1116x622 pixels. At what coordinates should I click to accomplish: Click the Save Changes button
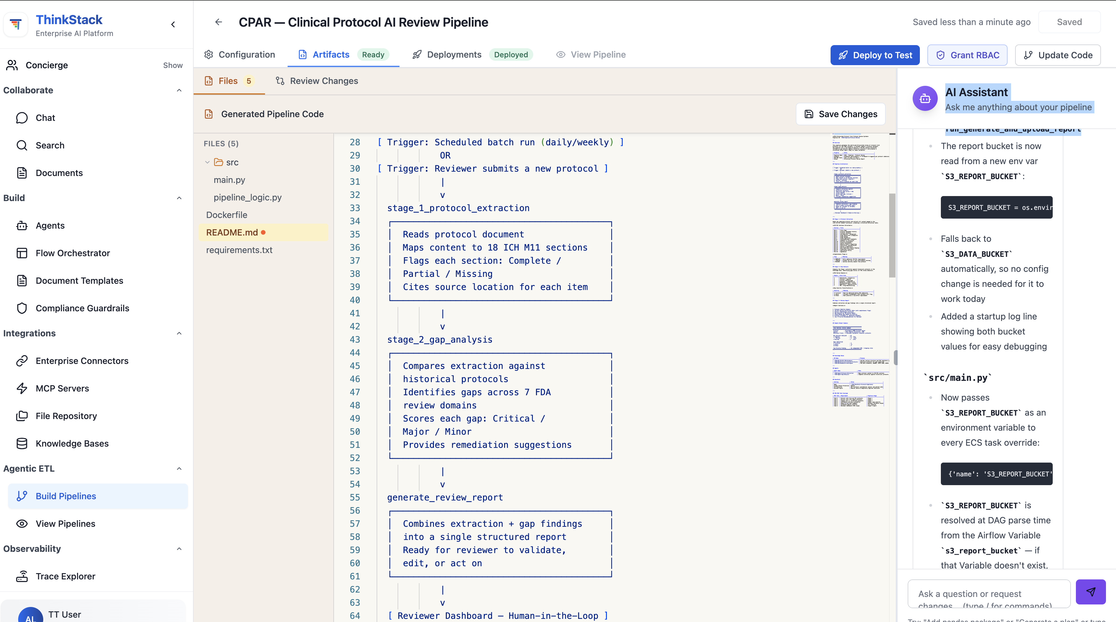pyautogui.click(x=841, y=114)
